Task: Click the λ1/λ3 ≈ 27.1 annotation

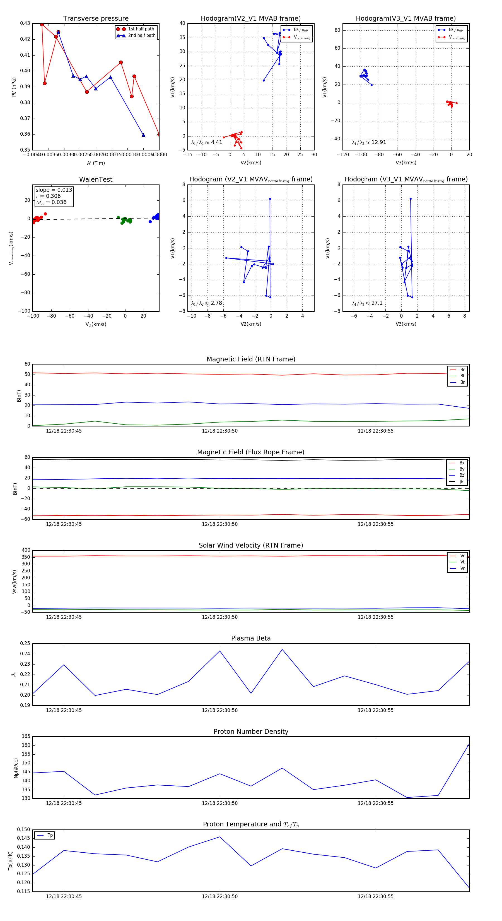Action: click(x=367, y=303)
